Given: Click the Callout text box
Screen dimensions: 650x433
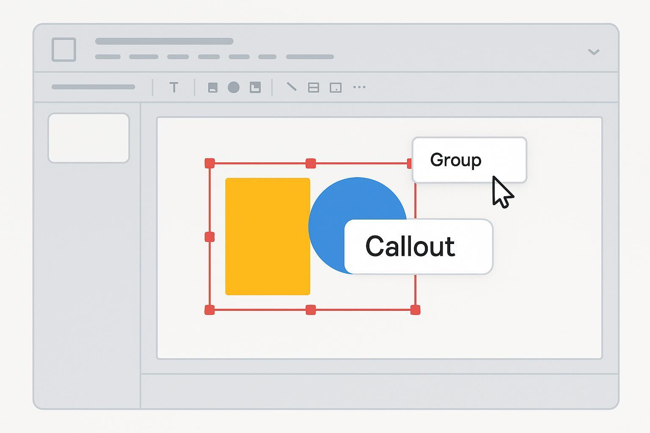Looking at the screenshot, I should [x=418, y=247].
